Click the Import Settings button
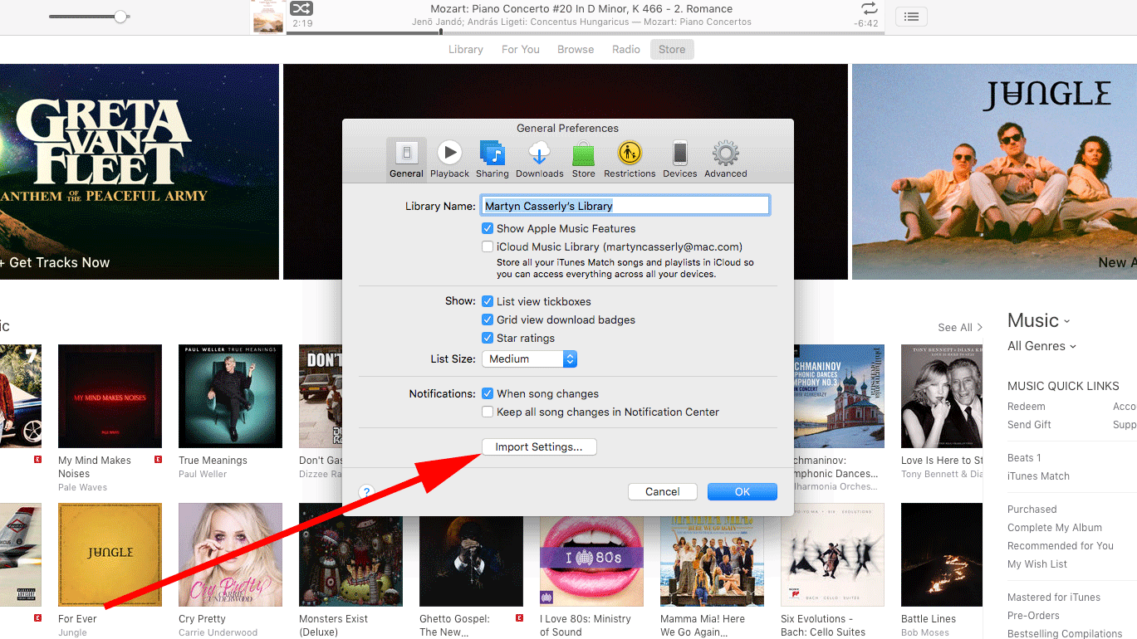The height and width of the screenshot is (639, 1137). coord(539,446)
